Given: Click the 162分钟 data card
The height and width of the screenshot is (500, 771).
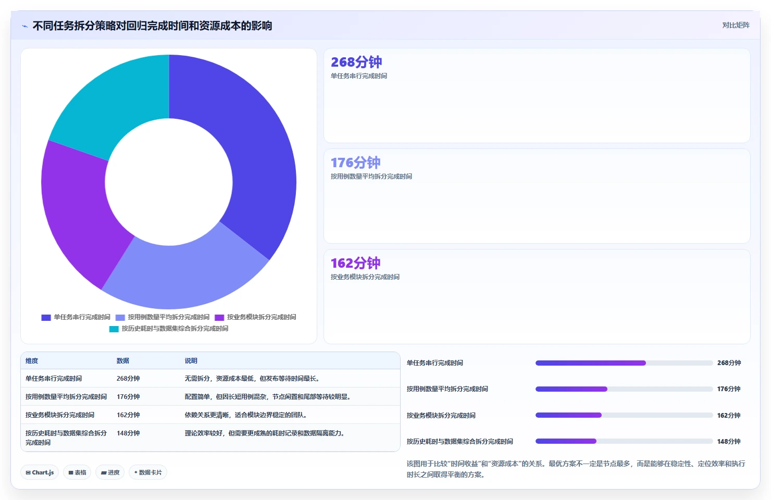Looking at the screenshot, I should coord(537,296).
